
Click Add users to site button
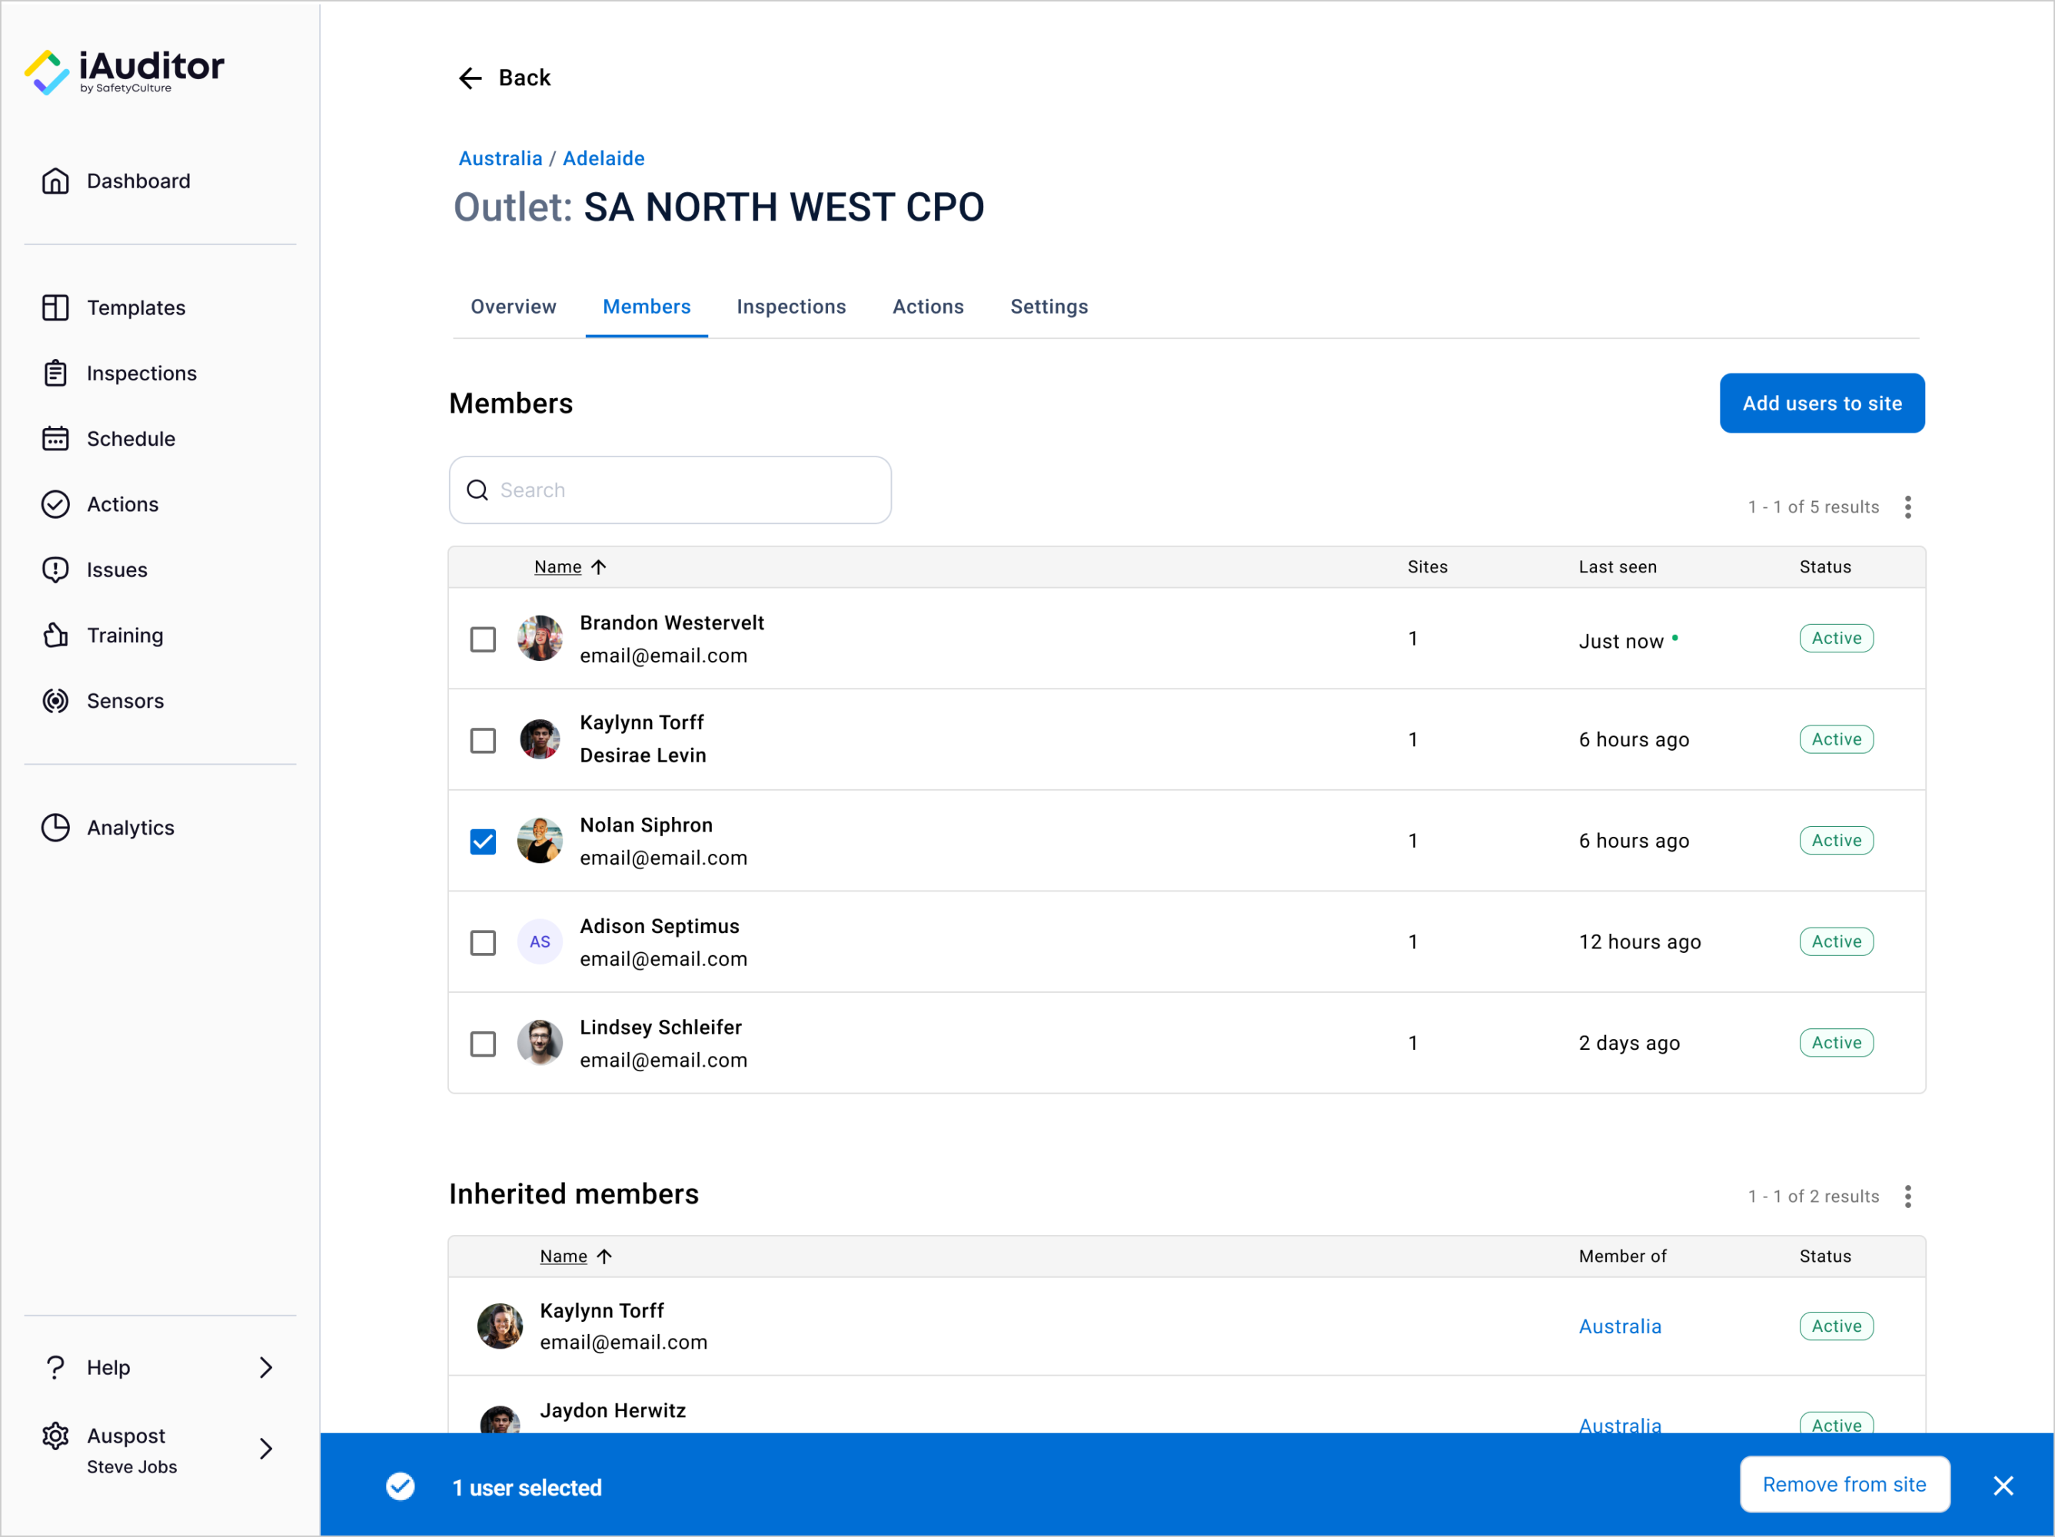pyautogui.click(x=1821, y=403)
